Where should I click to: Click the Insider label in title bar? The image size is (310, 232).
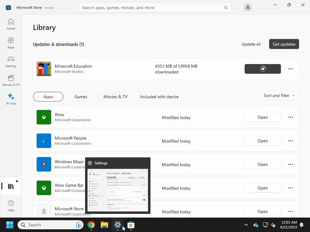coord(49,8)
